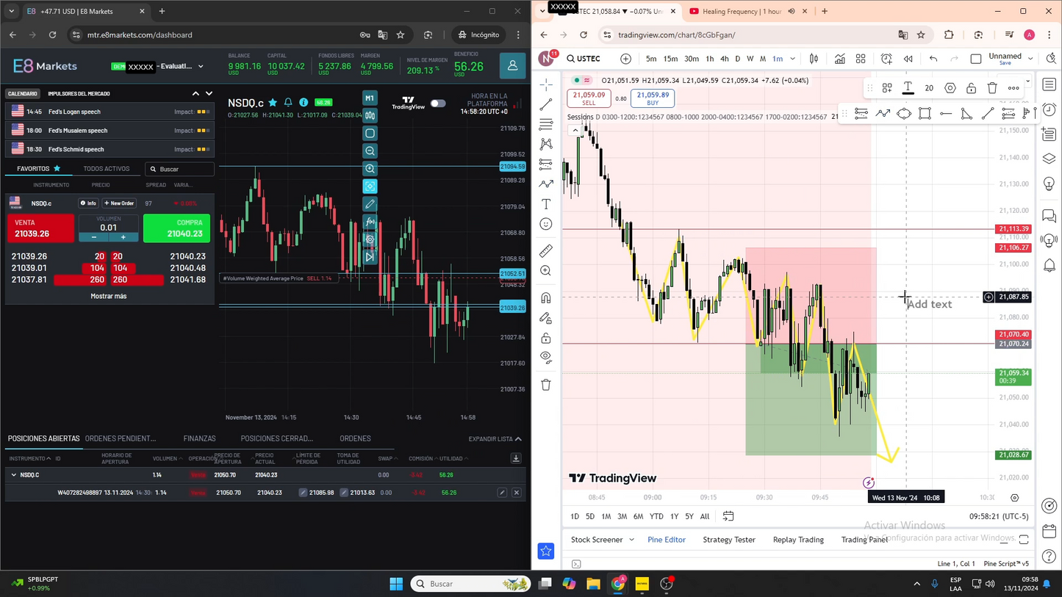Click the zoom-in magnifier on the E8 chart toolbar

[370, 169]
